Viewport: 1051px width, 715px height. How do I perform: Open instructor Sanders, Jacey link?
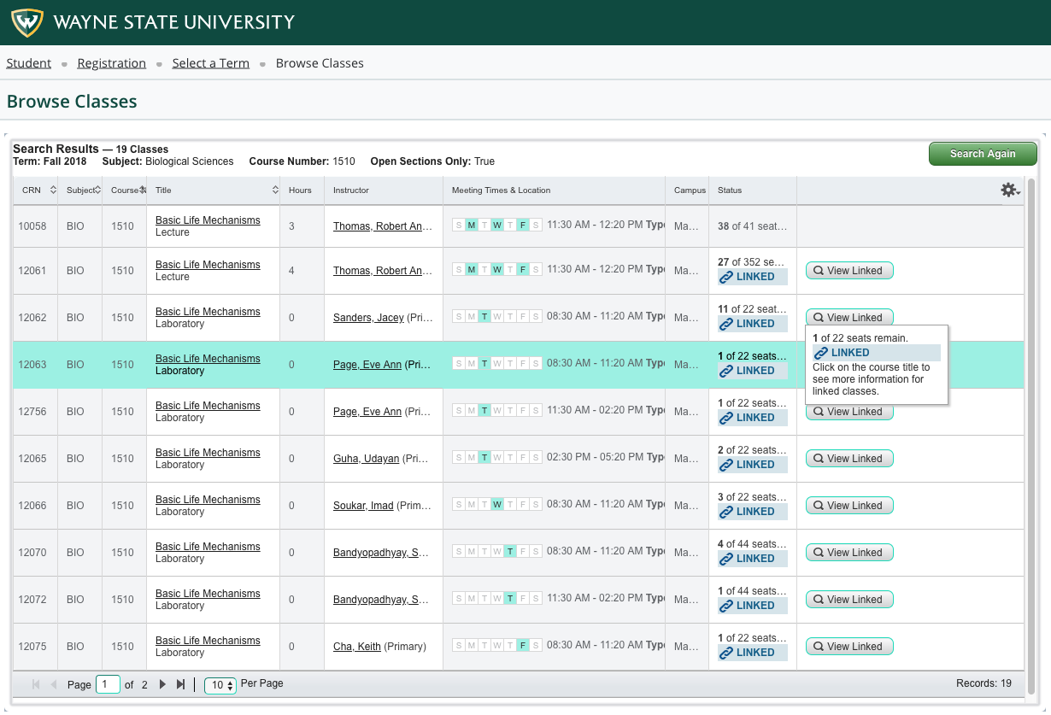click(x=368, y=318)
